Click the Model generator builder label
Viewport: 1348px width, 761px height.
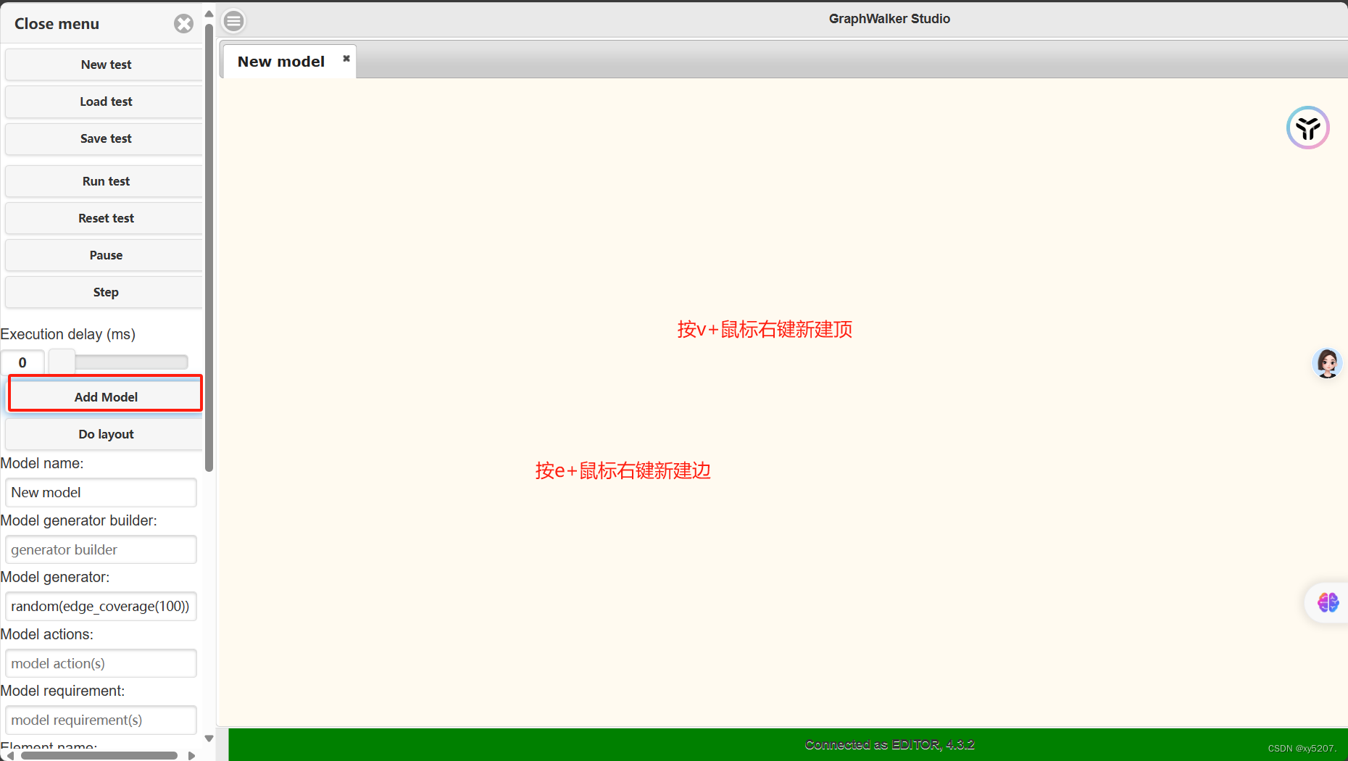pos(78,520)
